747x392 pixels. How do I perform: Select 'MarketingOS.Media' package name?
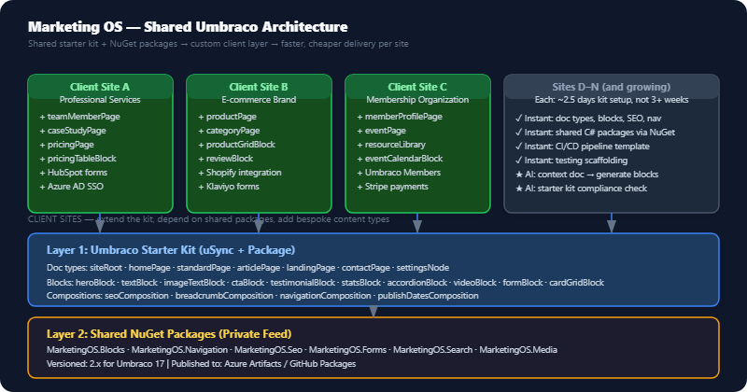tap(518, 350)
